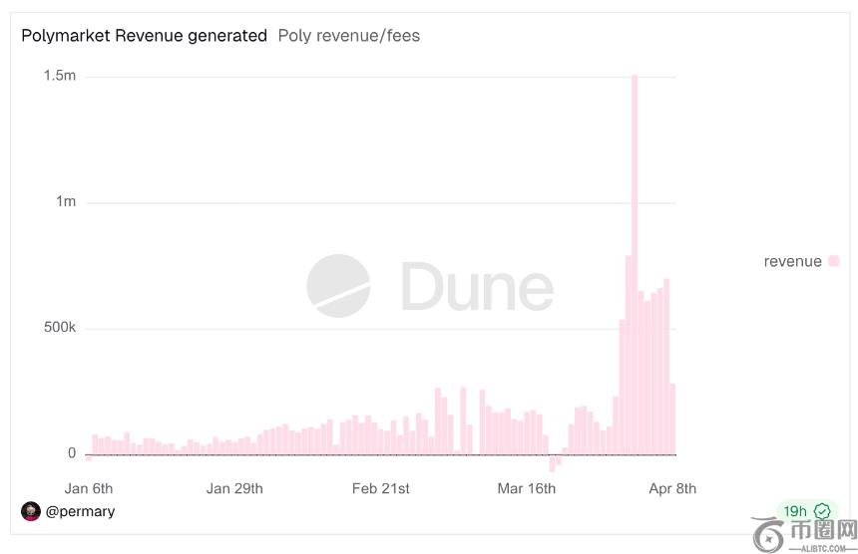858x554 pixels.
Task: Open the @permary profile link
Action: point(80,511)
